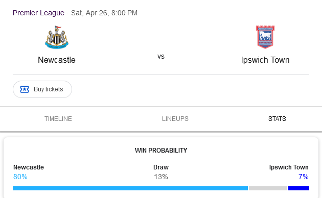Click the gray Draw probability bar segment
The width and height of the screenshot is (322, 198).
[x=268, y=188]
